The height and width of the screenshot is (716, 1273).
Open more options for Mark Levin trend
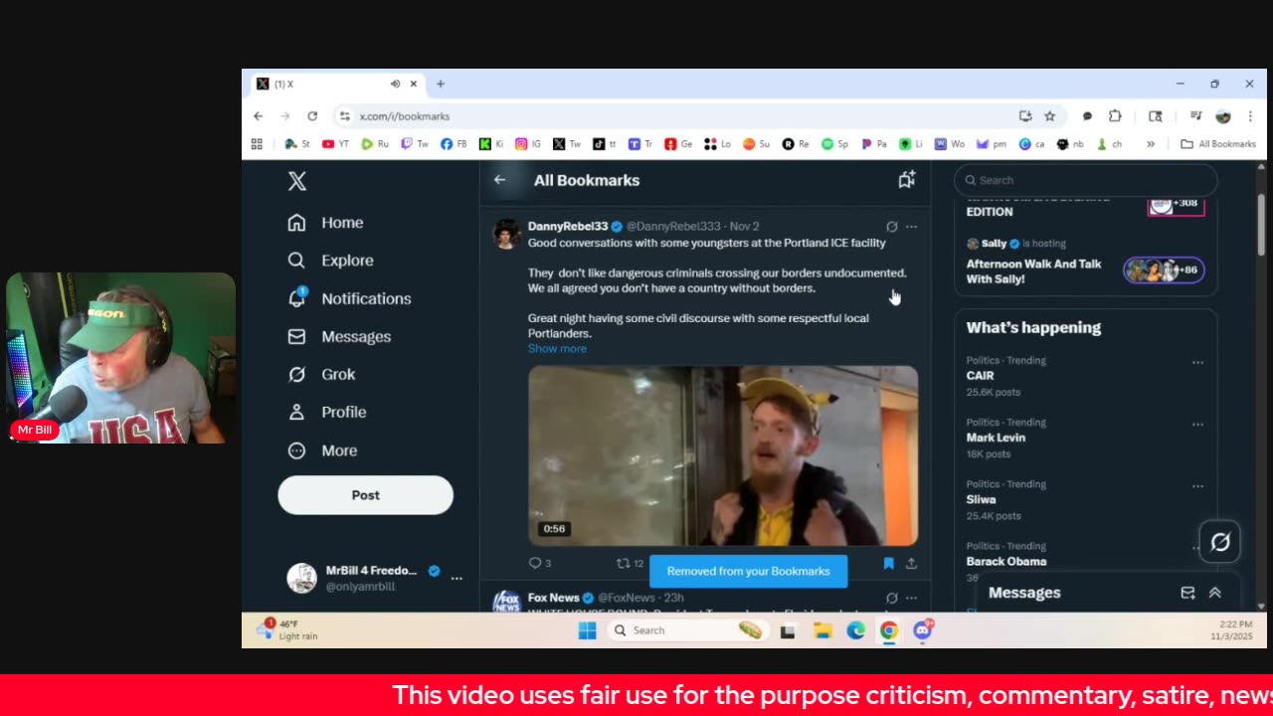click(1197, 425)
